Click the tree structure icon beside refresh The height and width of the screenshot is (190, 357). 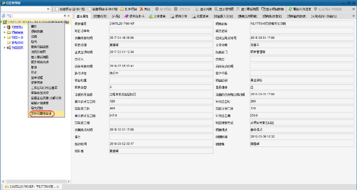point(9,16)
